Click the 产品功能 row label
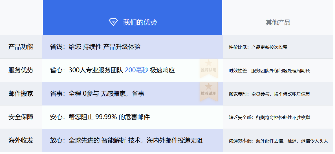Screen dimensions: 335x154 [21, 47]
